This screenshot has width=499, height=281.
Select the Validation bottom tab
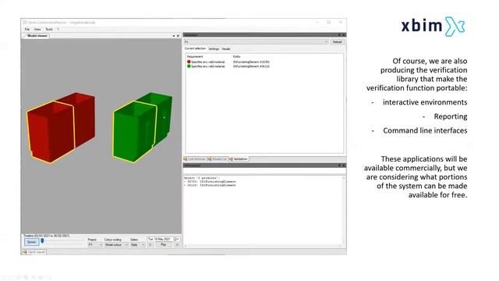239,158
